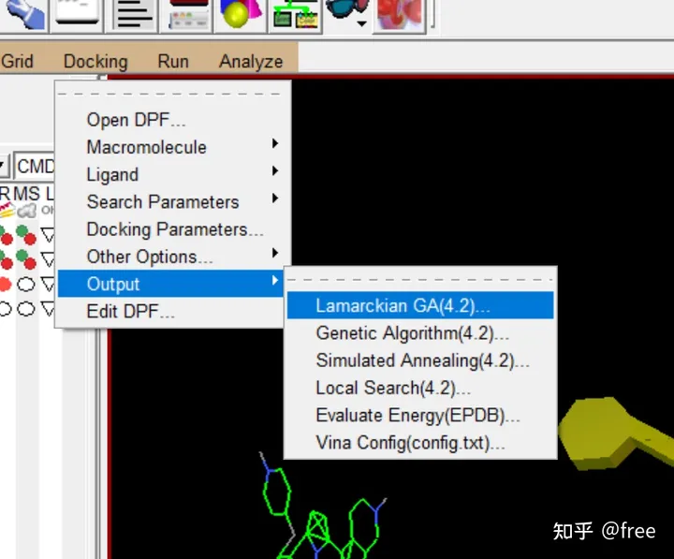Click the yellow sphere and cone shapes icon

pos(240,13)
